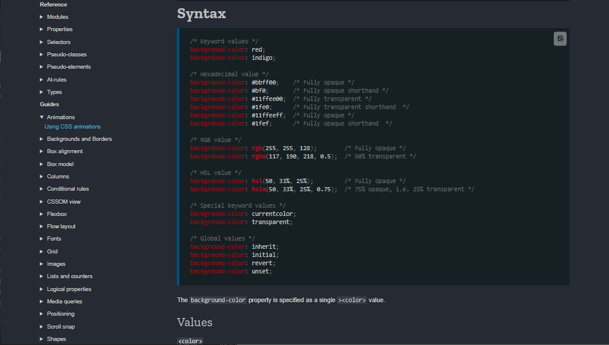Select the Box model guide
The image size is (609, 345).
coord(60,164)
